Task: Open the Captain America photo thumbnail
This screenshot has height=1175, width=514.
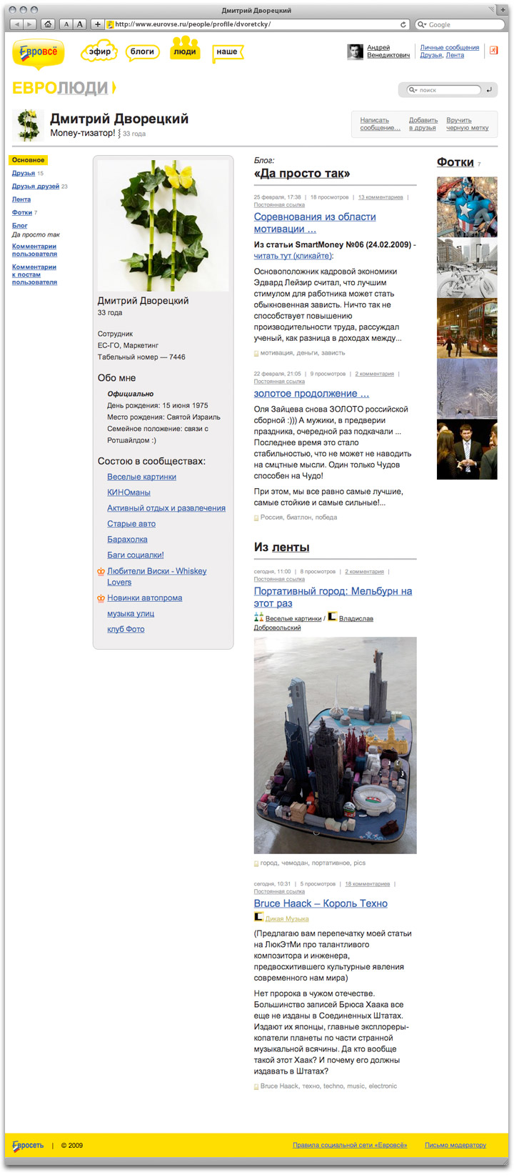Action: (x=466, y=207)
